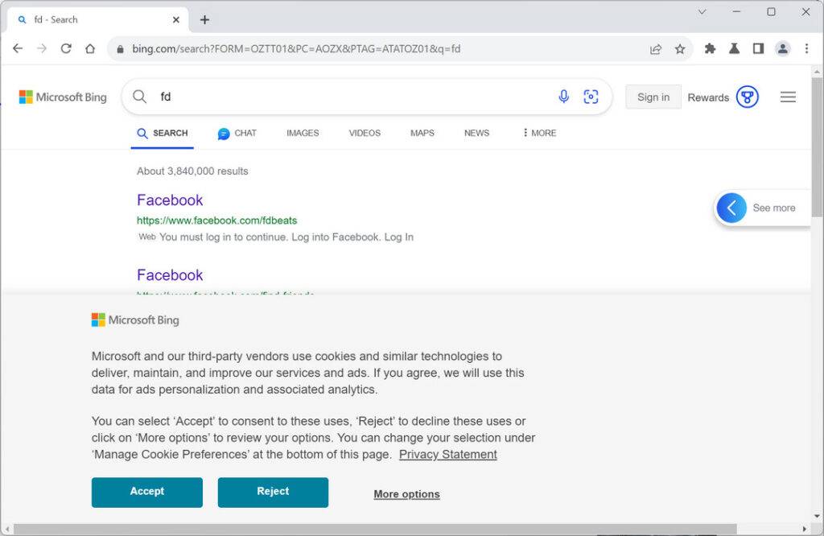Click the Microsoft Bing logo
The height and width of the screenshot is (536, 824).
(63, 97)
